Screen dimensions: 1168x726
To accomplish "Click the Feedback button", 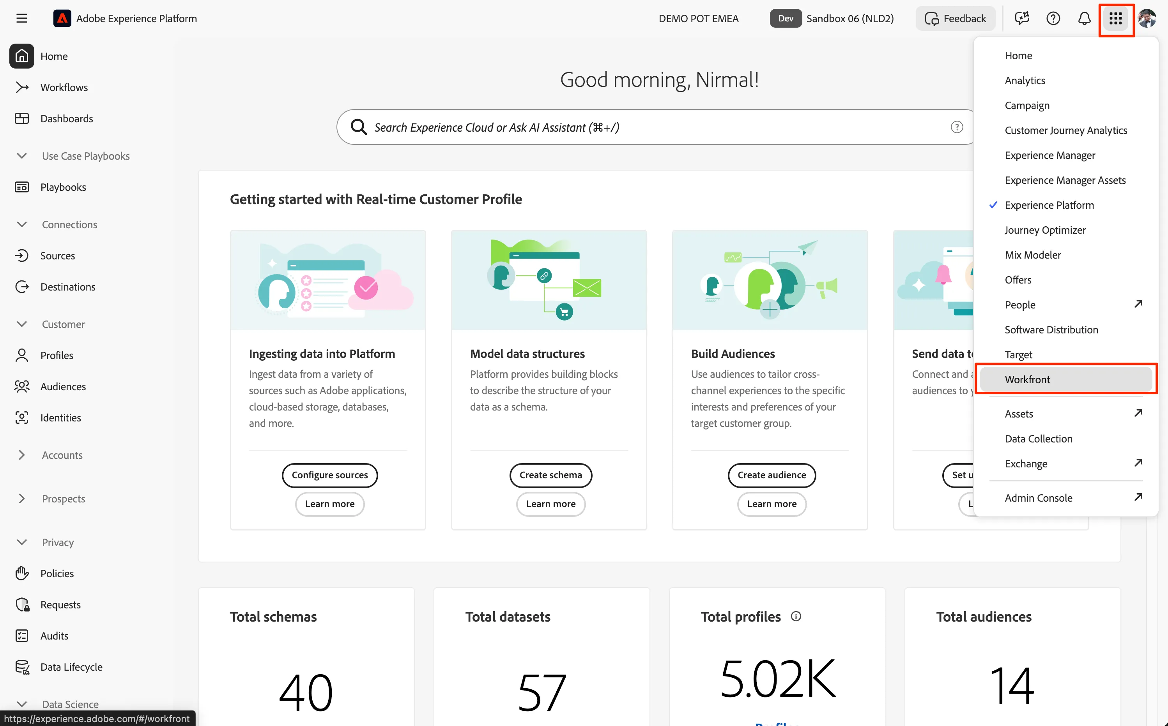I will tap(955, 18).
